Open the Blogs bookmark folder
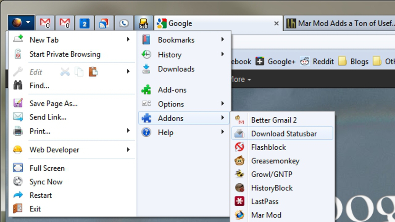This screenshot has width=395, height=222. tap(353, 61)
